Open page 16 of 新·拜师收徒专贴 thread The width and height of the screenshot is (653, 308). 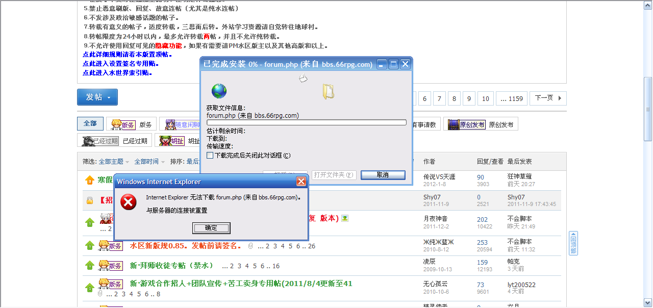click(x=276, y=266)
